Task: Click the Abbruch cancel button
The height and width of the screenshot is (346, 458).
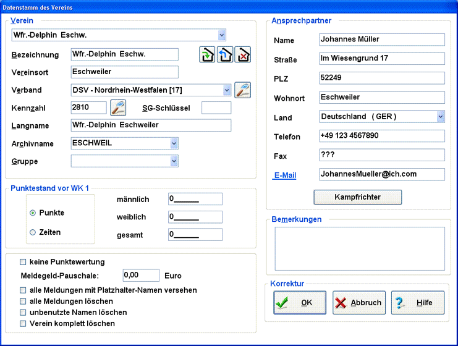Action: pyautogui.click(x=359, y=303)
